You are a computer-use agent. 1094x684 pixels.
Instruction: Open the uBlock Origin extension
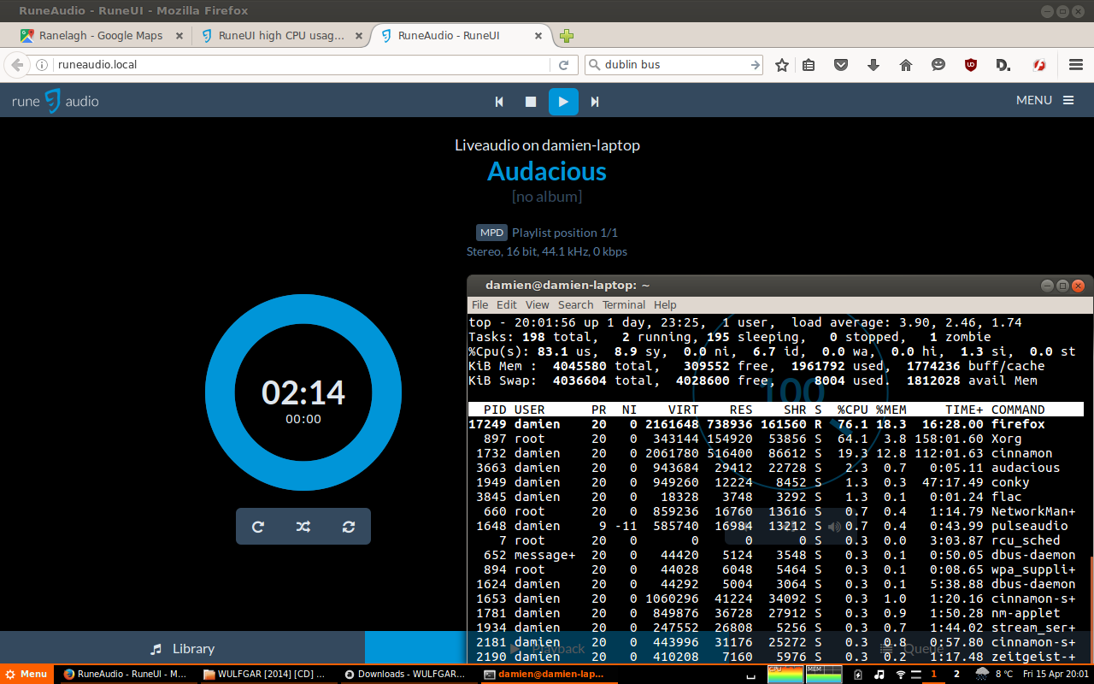pyautogui.click(x=971, y=65)
